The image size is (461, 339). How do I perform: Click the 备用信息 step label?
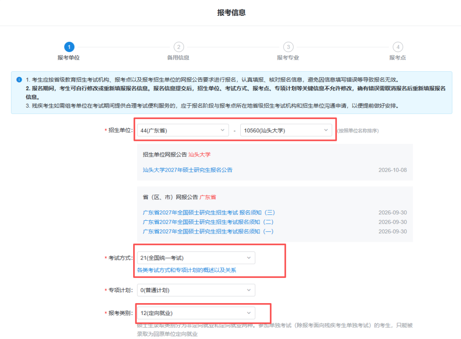178,58
